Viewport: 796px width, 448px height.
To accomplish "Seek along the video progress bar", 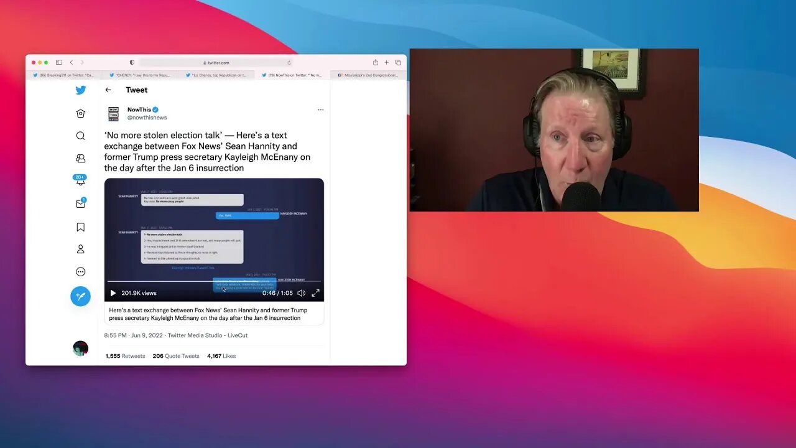I will pyautogui.click(x=214, y=282).
